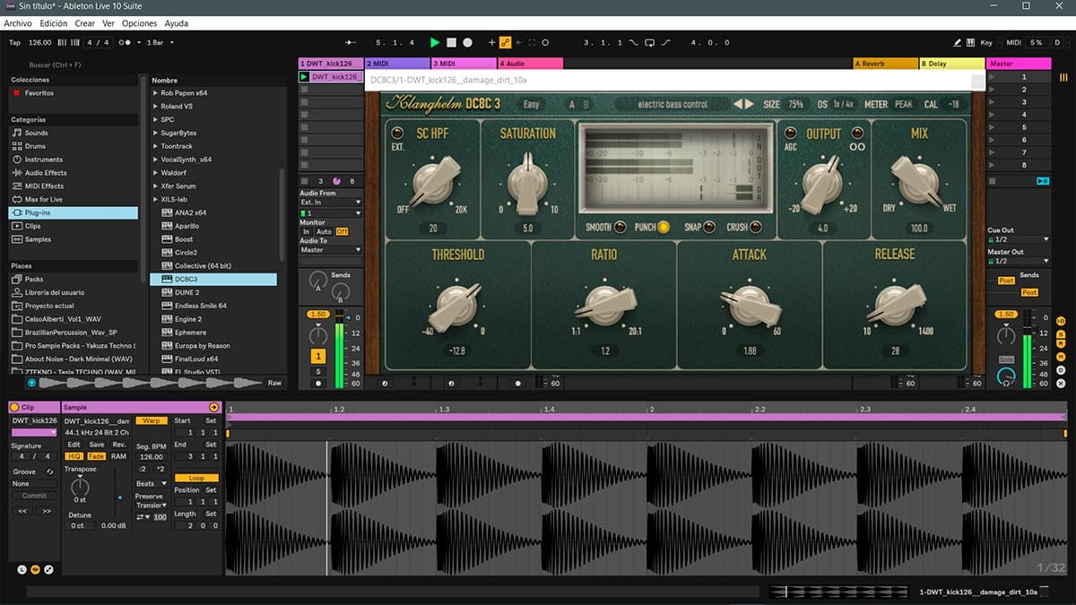This screenshot has height=605, width=1076.
Task: Open the Opciones menu
Action: click(140, 23)
